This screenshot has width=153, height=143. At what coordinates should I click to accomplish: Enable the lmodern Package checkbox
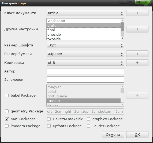click(7, 126)
